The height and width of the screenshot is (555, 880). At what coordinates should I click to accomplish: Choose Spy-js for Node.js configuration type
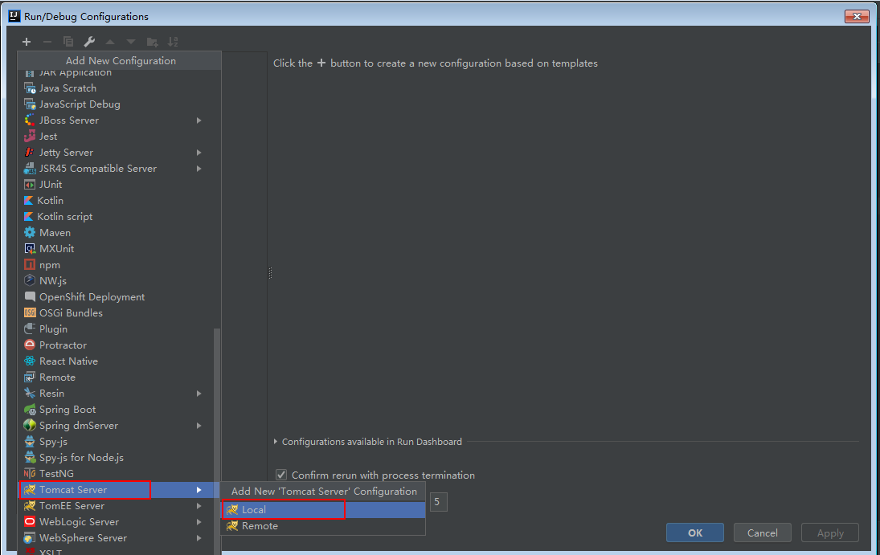(117, 457)
